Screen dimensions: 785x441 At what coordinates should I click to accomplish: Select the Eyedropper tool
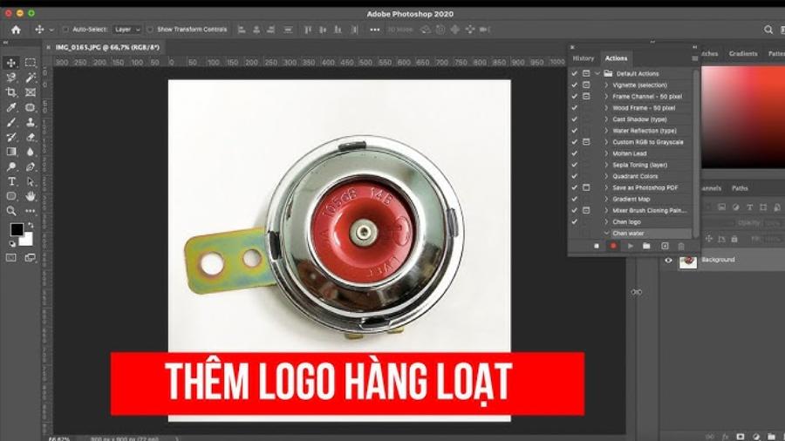[11, 107]
